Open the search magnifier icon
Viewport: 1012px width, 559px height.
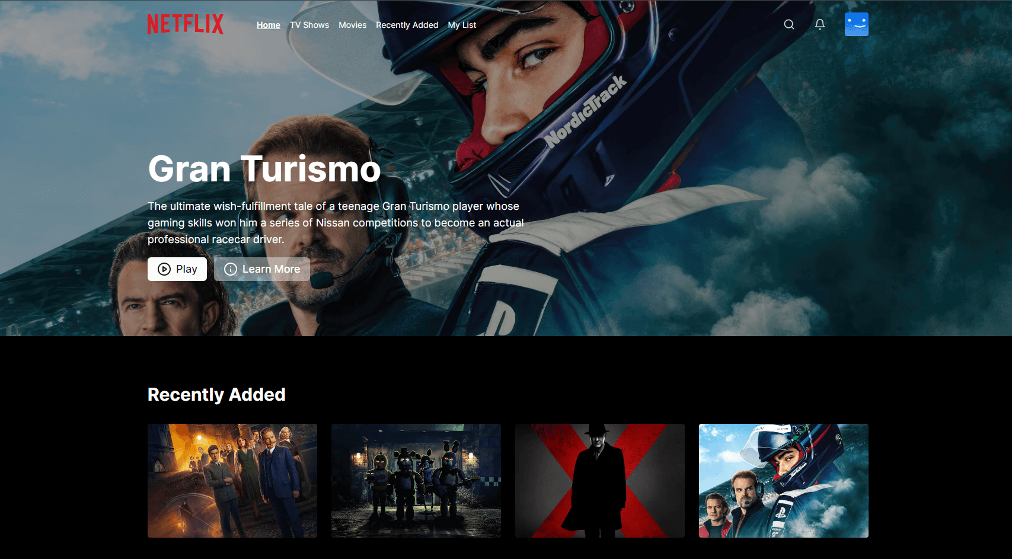click(789, 24)
